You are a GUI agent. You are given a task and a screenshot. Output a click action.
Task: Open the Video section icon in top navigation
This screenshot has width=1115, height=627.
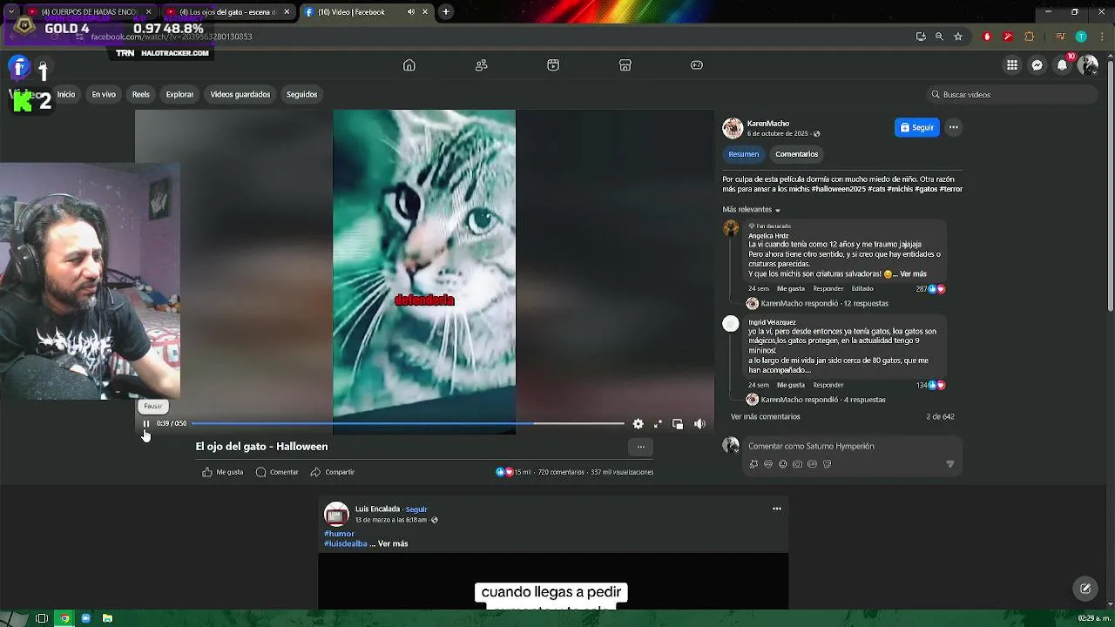pos(553,65)
